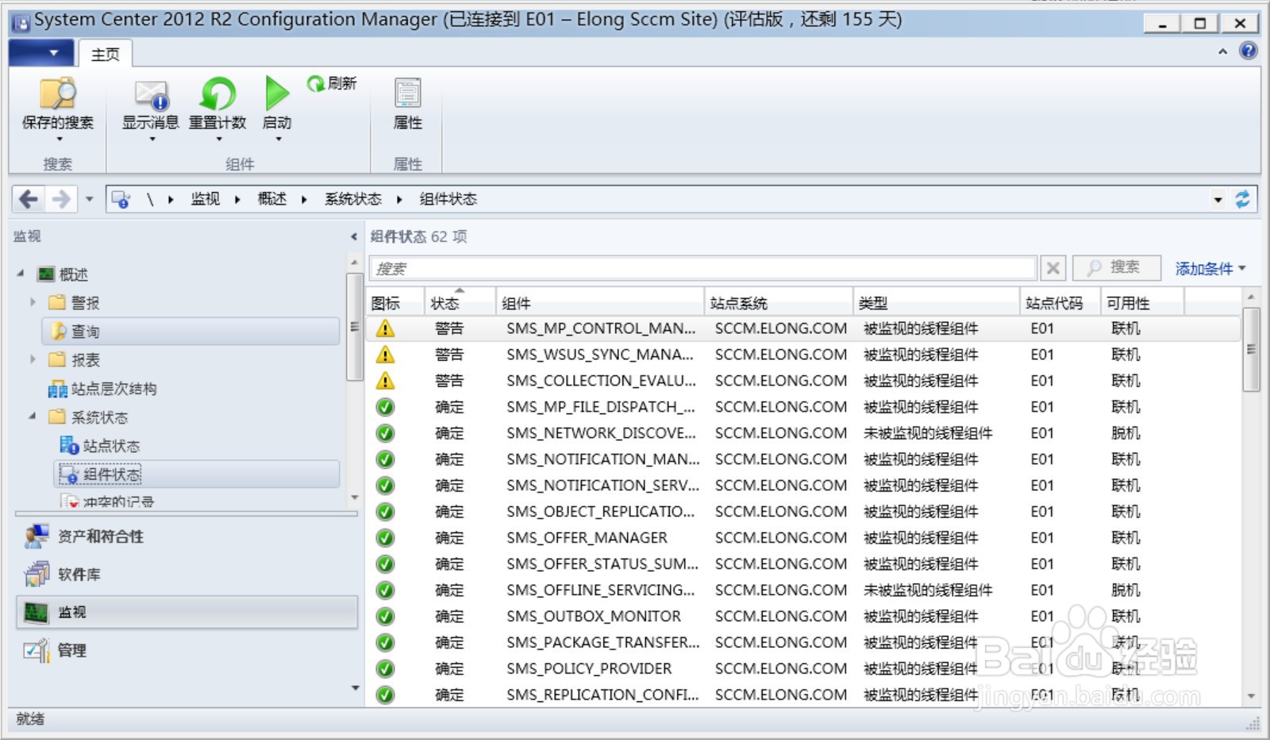This screenshot has width=1270, height=740.
Task: Select the 报表 tree node
Action: [x=75, y=360]
